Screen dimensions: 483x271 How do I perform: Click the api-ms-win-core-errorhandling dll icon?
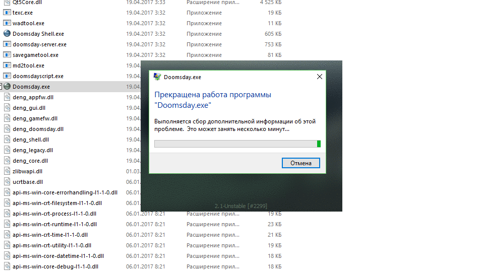(x=7, y=192)
